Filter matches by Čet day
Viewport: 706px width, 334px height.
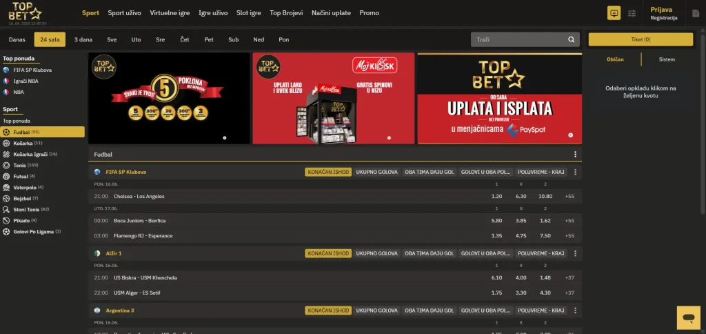(x=185, y=39)
